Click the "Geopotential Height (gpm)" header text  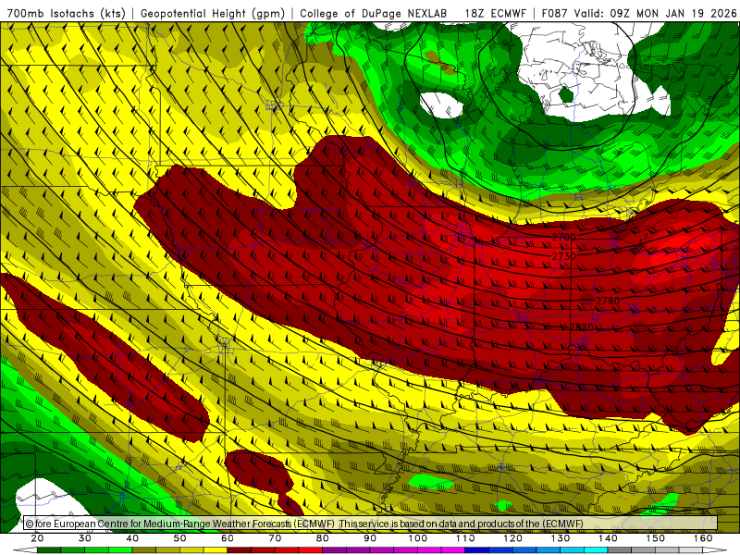[213, 14]
